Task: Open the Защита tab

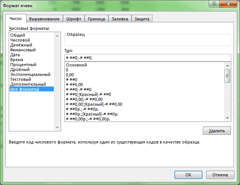Action: click(142, 19)
